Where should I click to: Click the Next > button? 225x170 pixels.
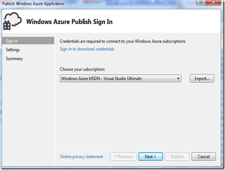151,156
